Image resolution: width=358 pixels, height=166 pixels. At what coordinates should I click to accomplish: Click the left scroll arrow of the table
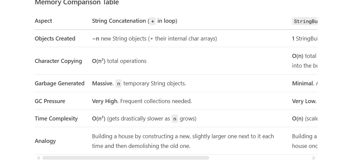[x=38, y=158]
